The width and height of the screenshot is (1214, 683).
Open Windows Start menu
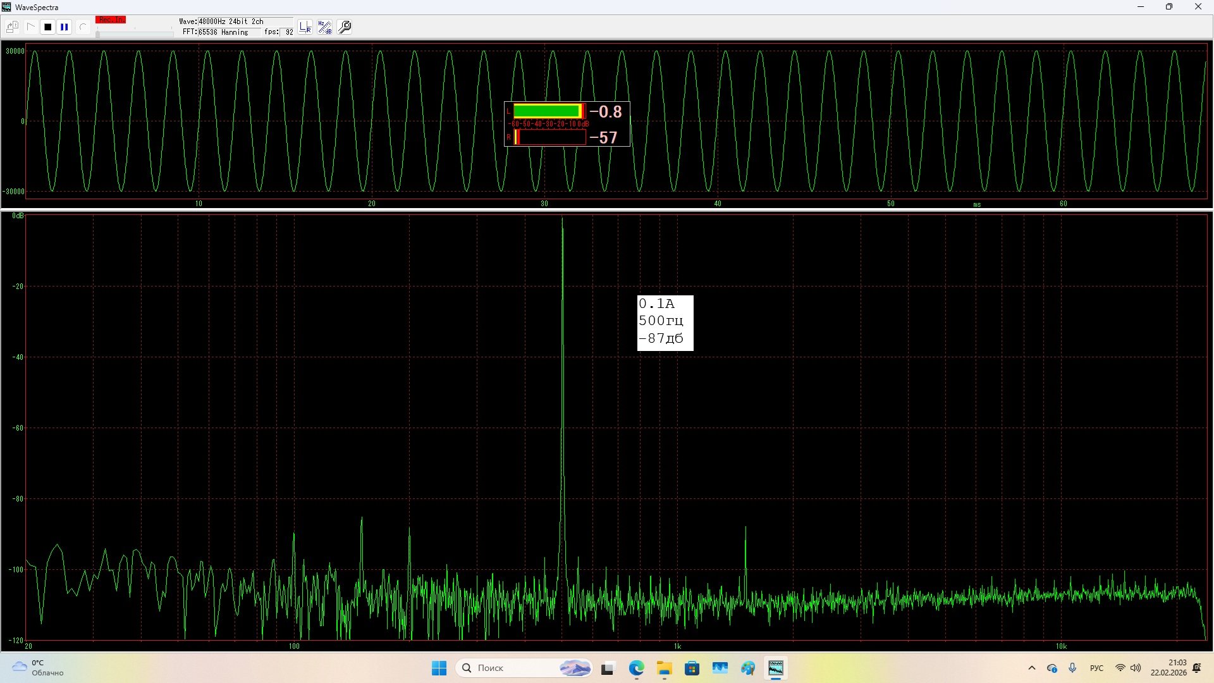point(439,668)
